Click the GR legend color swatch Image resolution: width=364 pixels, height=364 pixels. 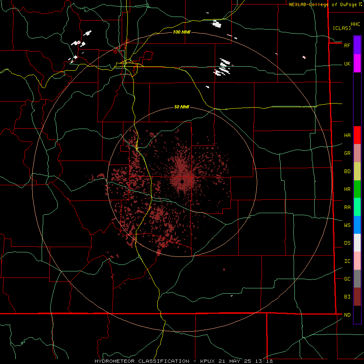pos(357,153)
